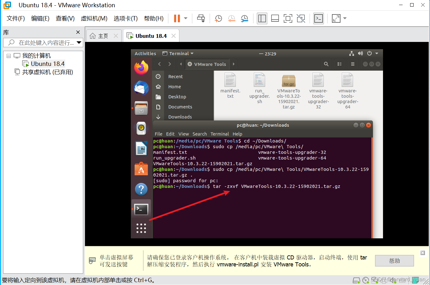The width and height of the screenshot is (430, 285).
Task: Open Ubuntu Software from the dock
Action: coord(141,169)
